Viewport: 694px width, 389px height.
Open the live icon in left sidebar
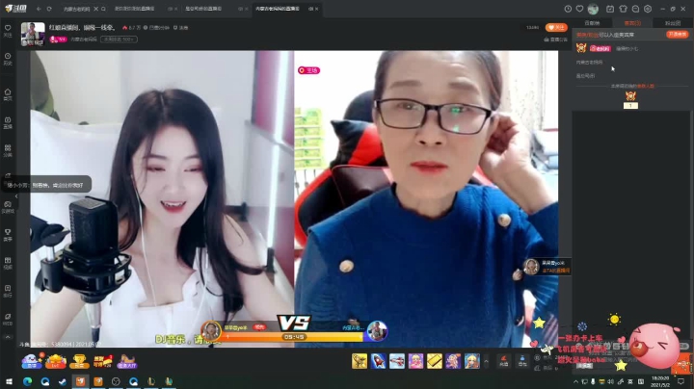pos(8,122)
